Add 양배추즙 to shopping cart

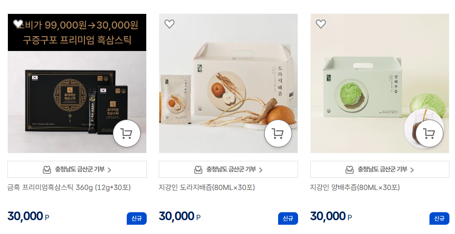coord(429,133)
